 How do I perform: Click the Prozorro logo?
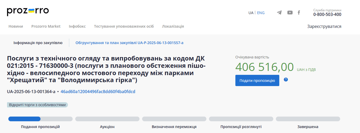[28, 11]
